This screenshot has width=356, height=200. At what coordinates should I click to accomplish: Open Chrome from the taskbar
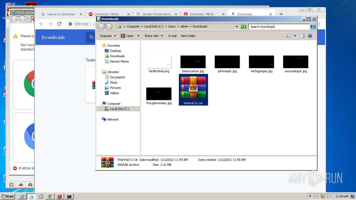pos(50,196)
